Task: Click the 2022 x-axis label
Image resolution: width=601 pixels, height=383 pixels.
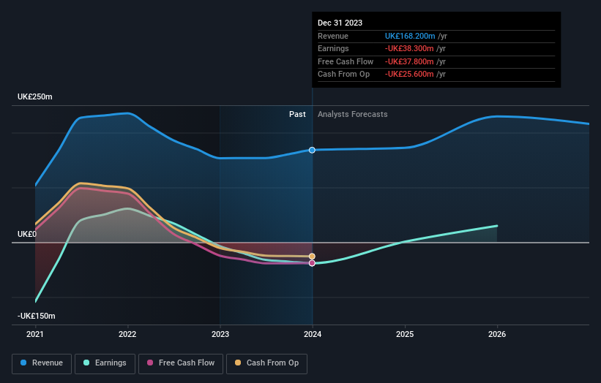Action: 127,334
